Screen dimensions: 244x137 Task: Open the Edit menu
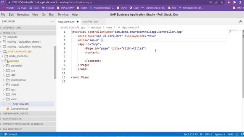11,14
